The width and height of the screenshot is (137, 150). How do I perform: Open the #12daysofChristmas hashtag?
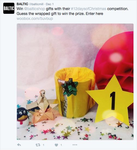89,9
